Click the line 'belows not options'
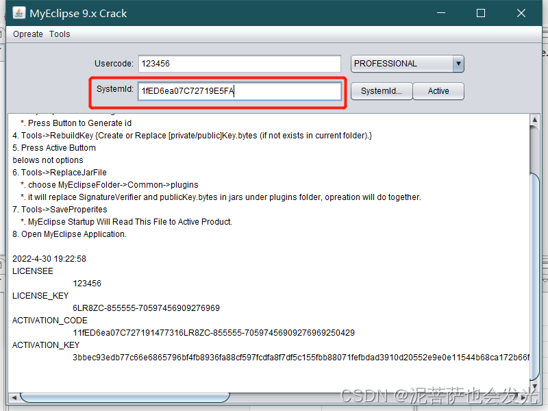Viewport: 548px width, 411px height. (x=48, y=160)
